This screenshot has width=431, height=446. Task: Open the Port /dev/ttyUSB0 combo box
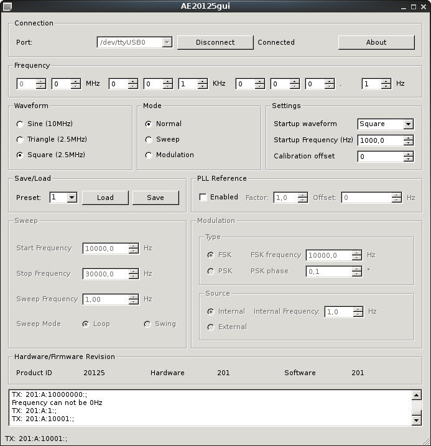pyautogui.click(x=167, y=42)
